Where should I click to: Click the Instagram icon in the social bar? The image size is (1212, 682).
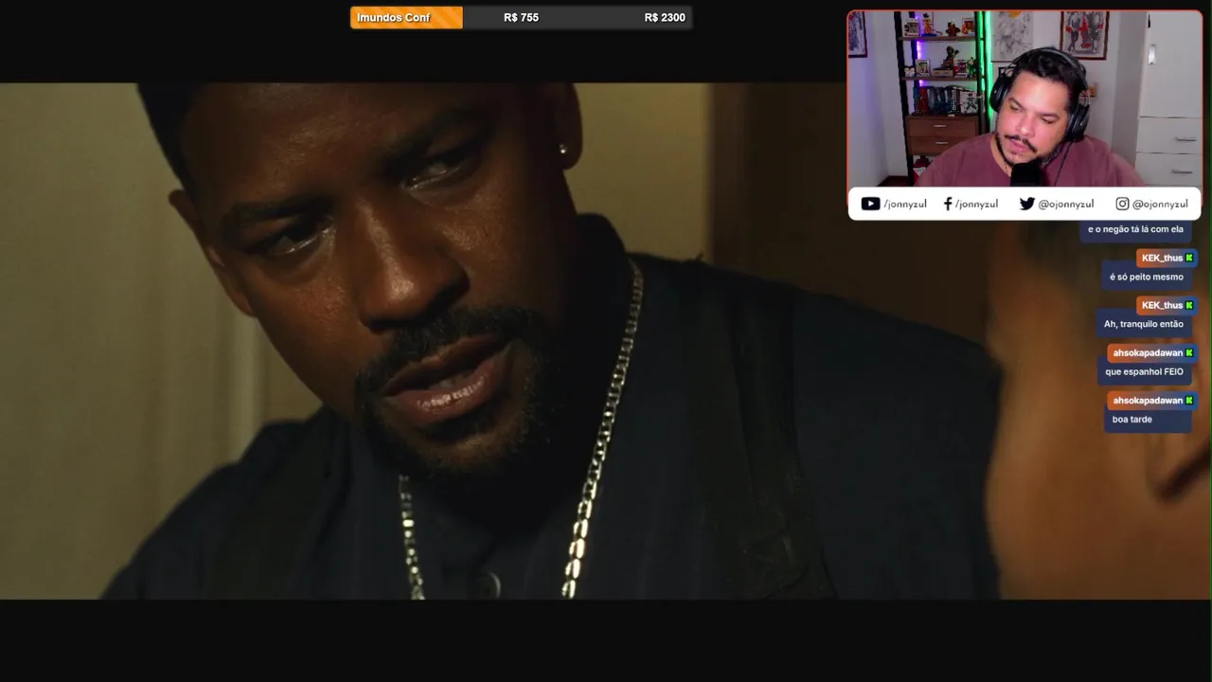click(1122, 204)
